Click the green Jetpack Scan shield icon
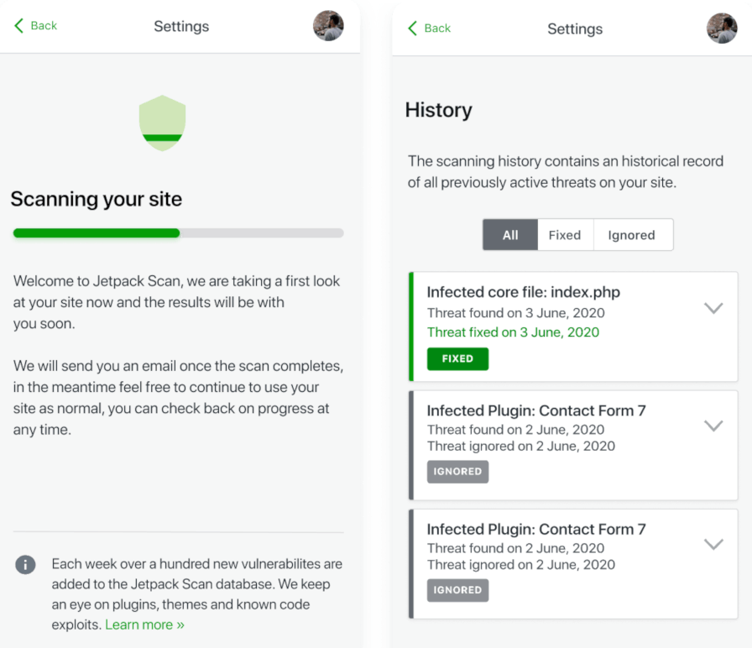Image resolution: width=752 pixels, height=648 pixels. (162, 123)
